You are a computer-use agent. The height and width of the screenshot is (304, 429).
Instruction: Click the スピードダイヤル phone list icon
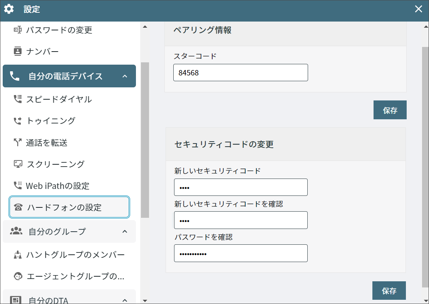coord(17,99)
